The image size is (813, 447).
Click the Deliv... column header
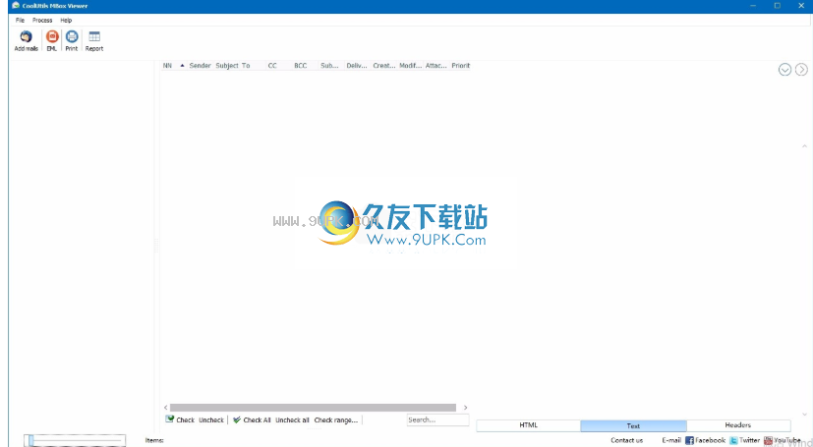(x=357, y=66)
